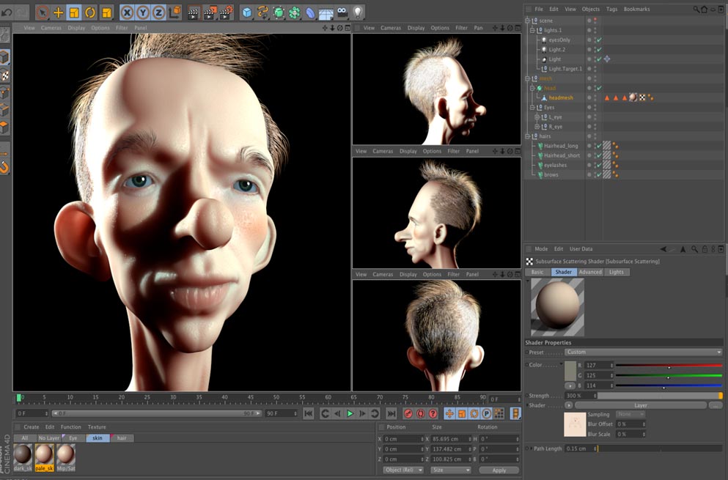Click headmesh material sphere tag
Screen dimensions: 728x480
(633, 97)
